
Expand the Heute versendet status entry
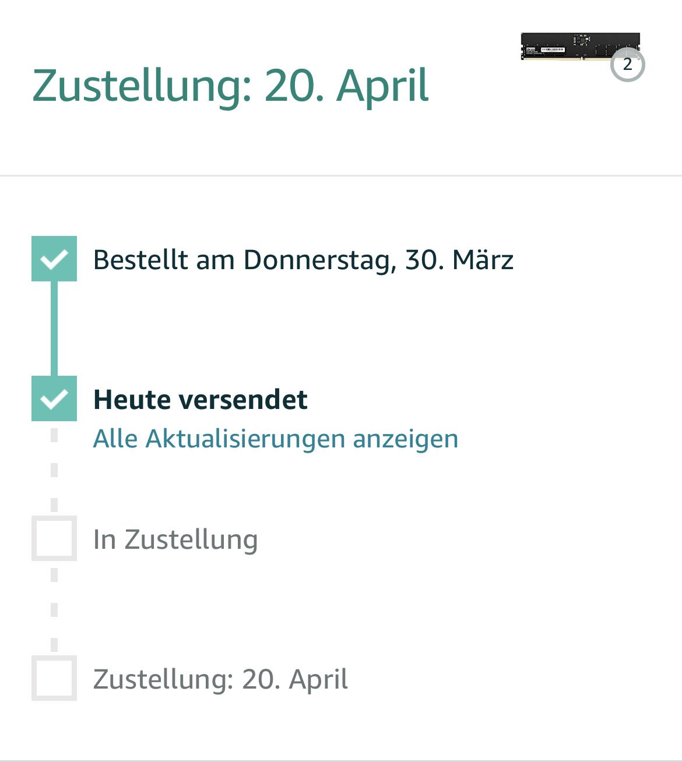click(x=200, y=400)
